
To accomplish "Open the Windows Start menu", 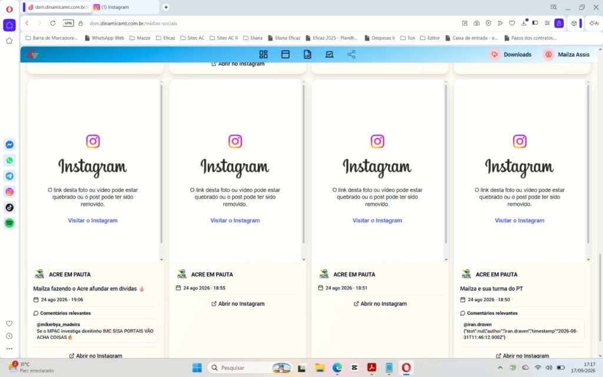I will coord(197,368).
